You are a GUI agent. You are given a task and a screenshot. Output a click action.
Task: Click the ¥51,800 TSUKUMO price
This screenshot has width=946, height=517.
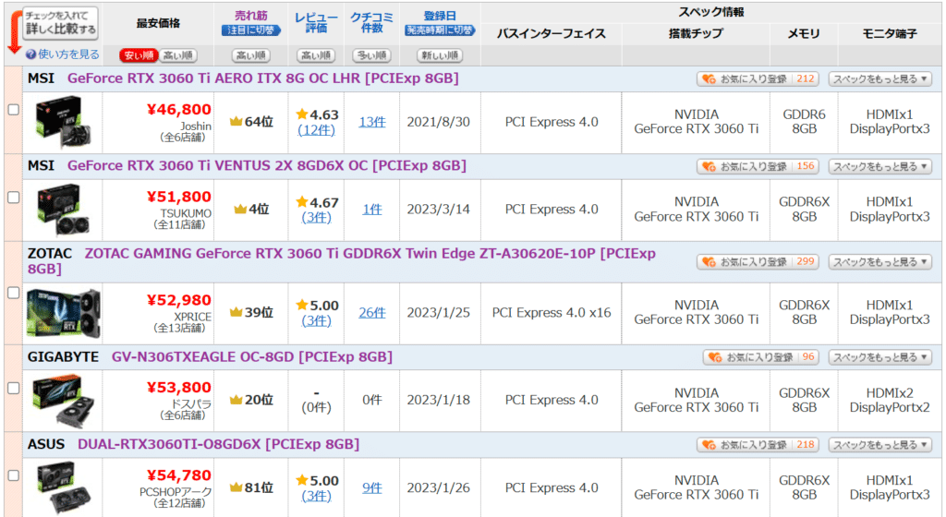pos(179,197)
